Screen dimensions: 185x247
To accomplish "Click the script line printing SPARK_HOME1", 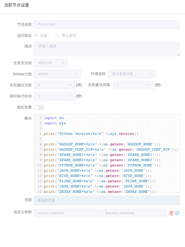I will [102, 155].
